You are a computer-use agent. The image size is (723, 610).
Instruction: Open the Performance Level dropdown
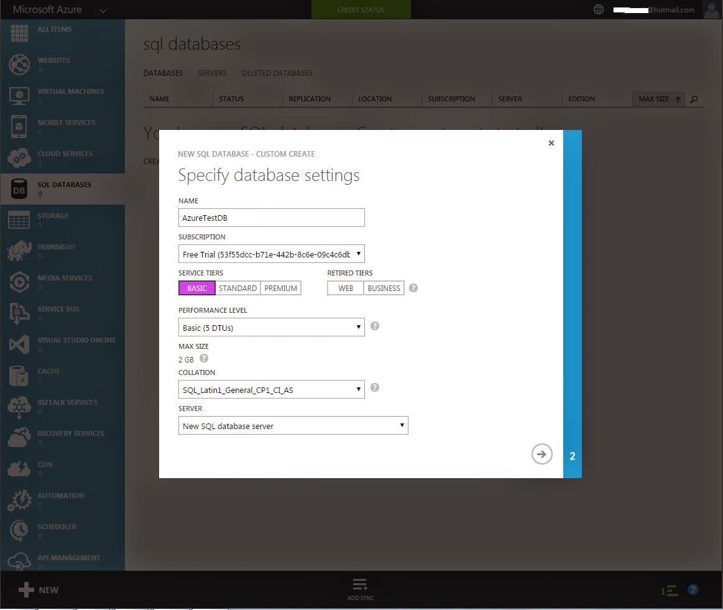point(272,327)
